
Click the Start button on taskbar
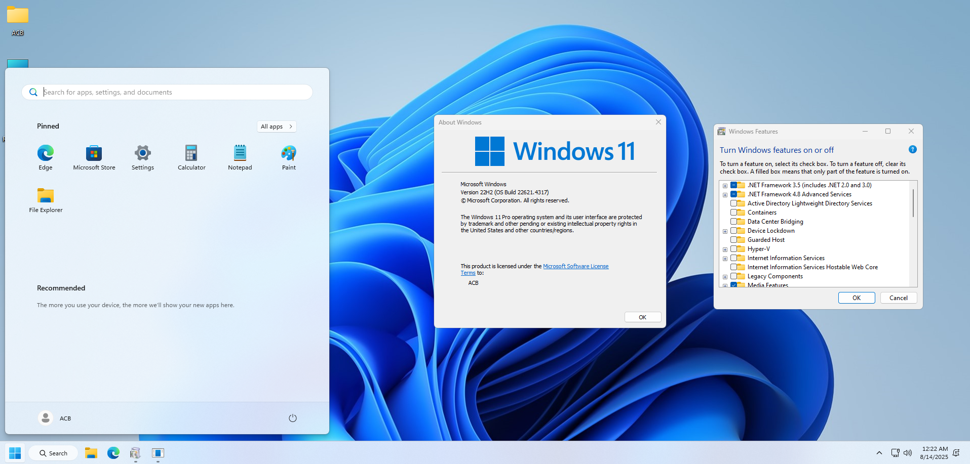point(15,453)
